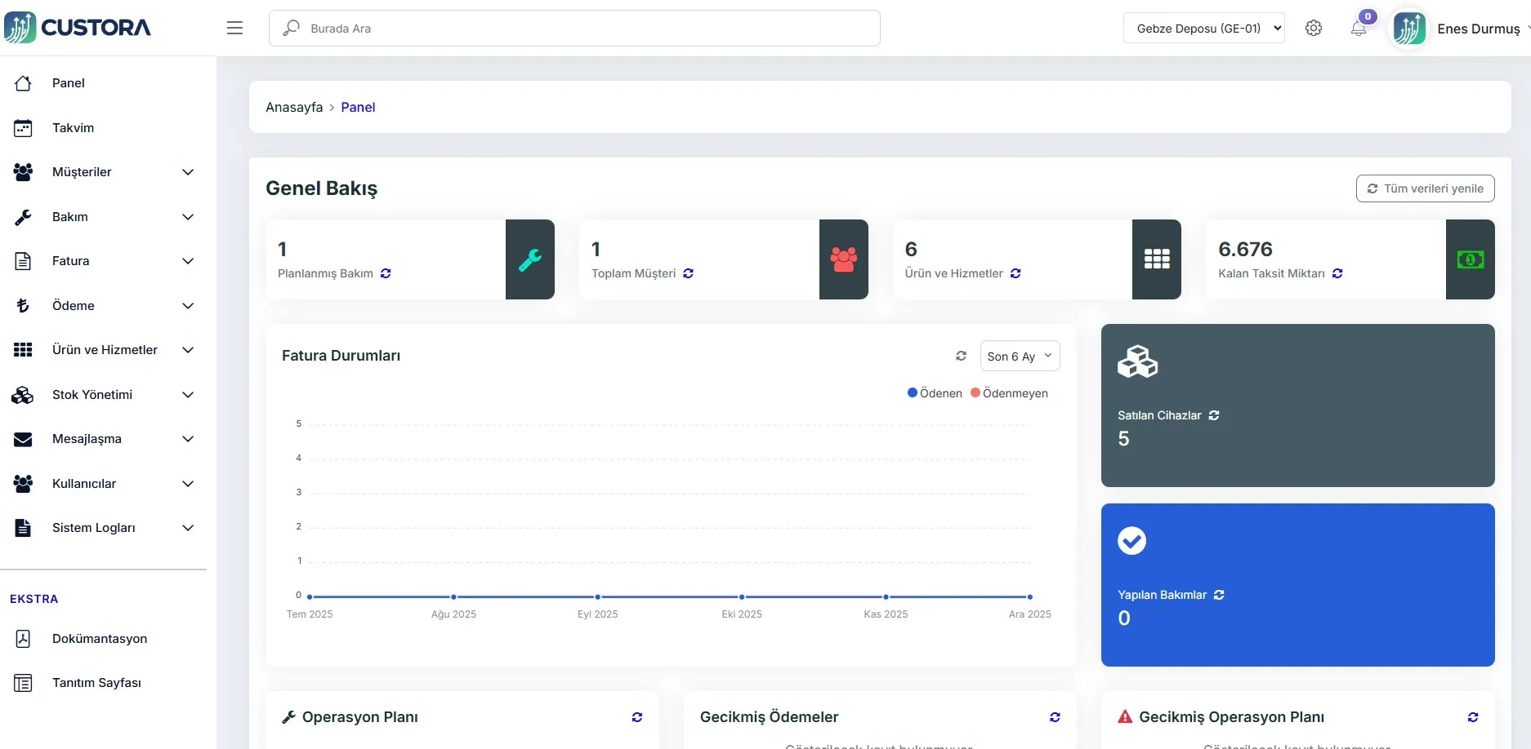Open the Son 6 Ay dropdown
This screenshot has height=749, width=1531.
pyautogui.click(x=1019, y=356)
